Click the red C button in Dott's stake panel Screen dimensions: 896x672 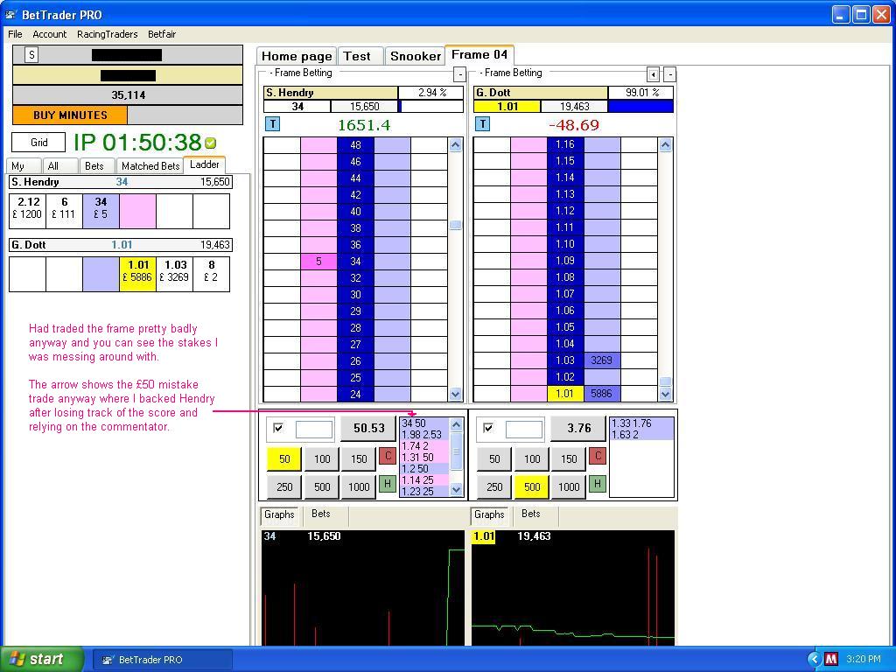[598, 456]
